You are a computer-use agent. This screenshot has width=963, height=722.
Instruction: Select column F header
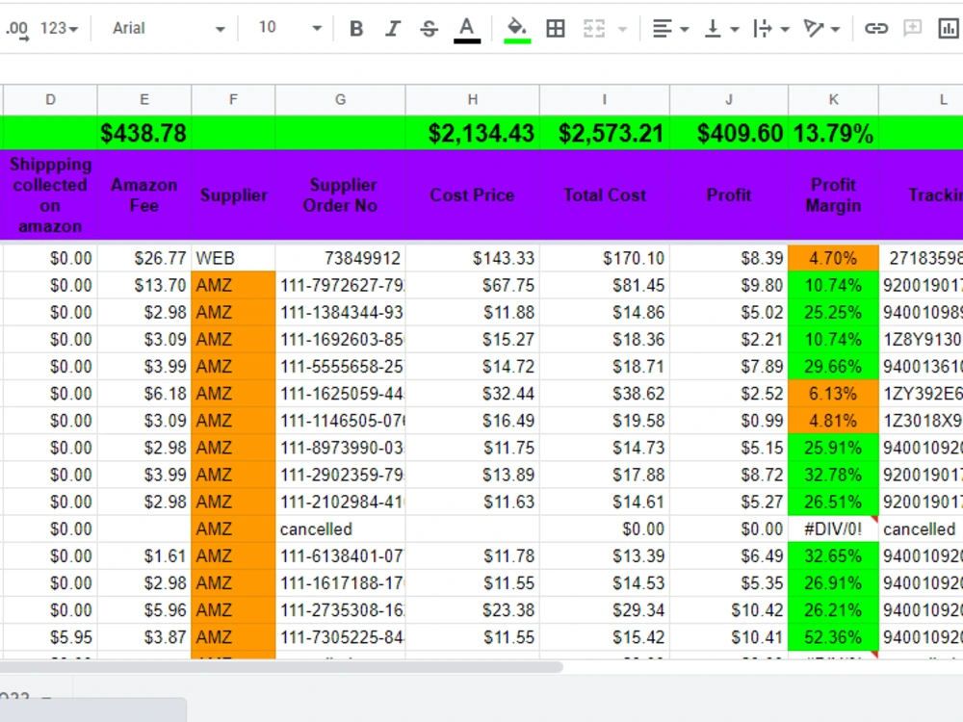(233, 99)
